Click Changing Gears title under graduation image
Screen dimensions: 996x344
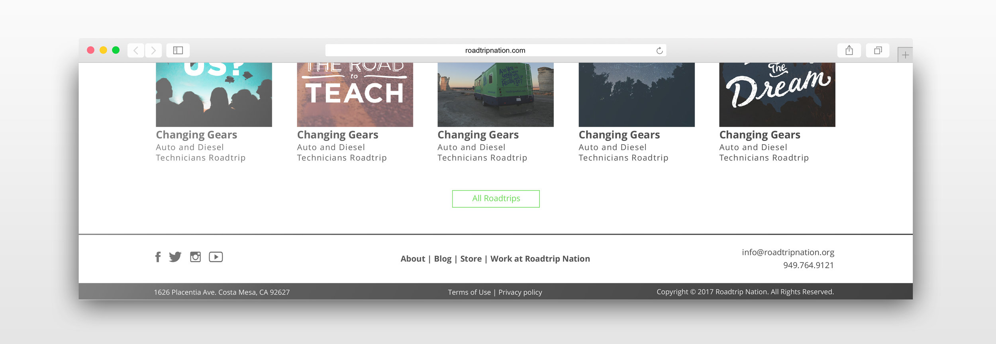(196, 135)
